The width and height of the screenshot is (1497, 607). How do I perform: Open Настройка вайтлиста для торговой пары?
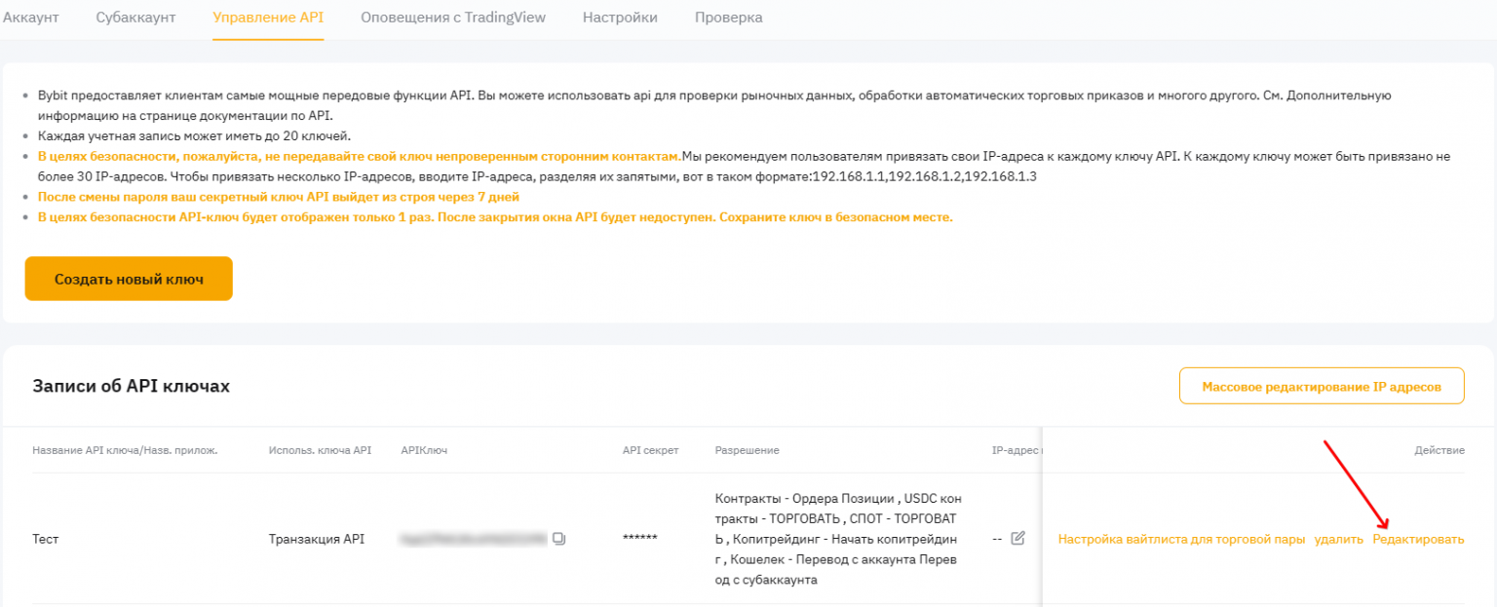click(x=1181, y=539)
